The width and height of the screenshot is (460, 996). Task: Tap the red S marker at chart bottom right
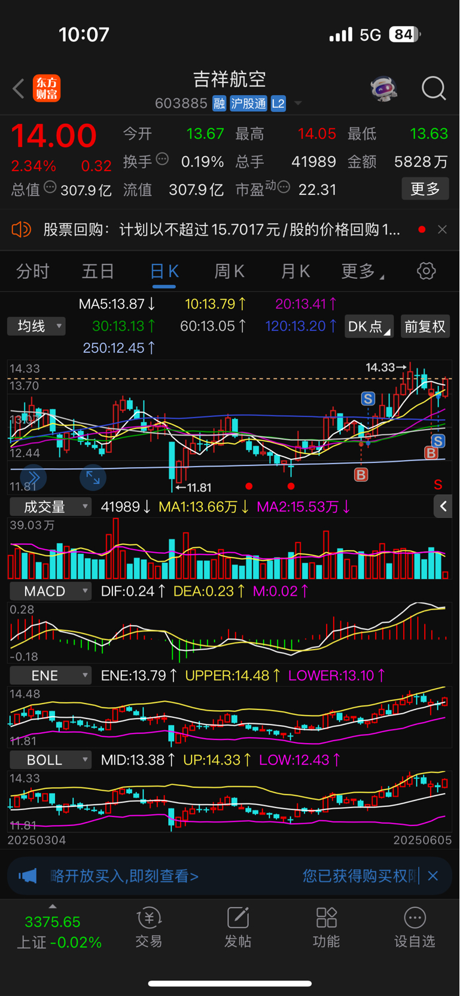[x=438, y=485]
